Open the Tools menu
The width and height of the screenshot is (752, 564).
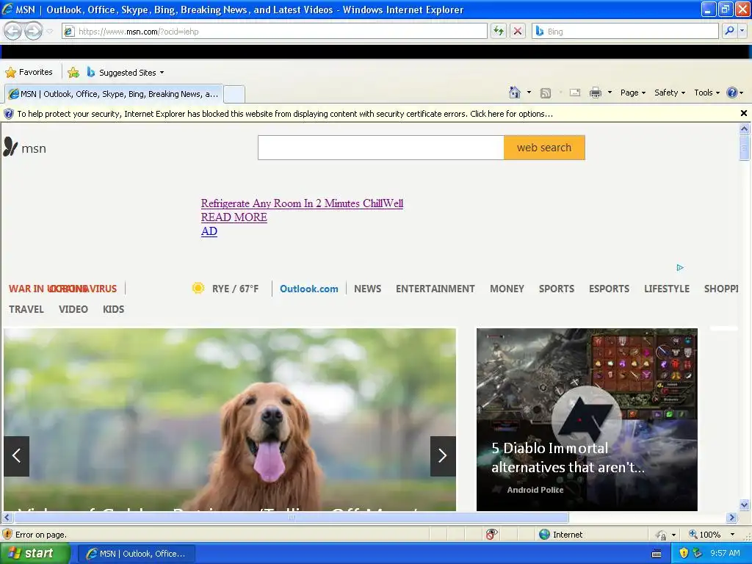click(706, 93)
